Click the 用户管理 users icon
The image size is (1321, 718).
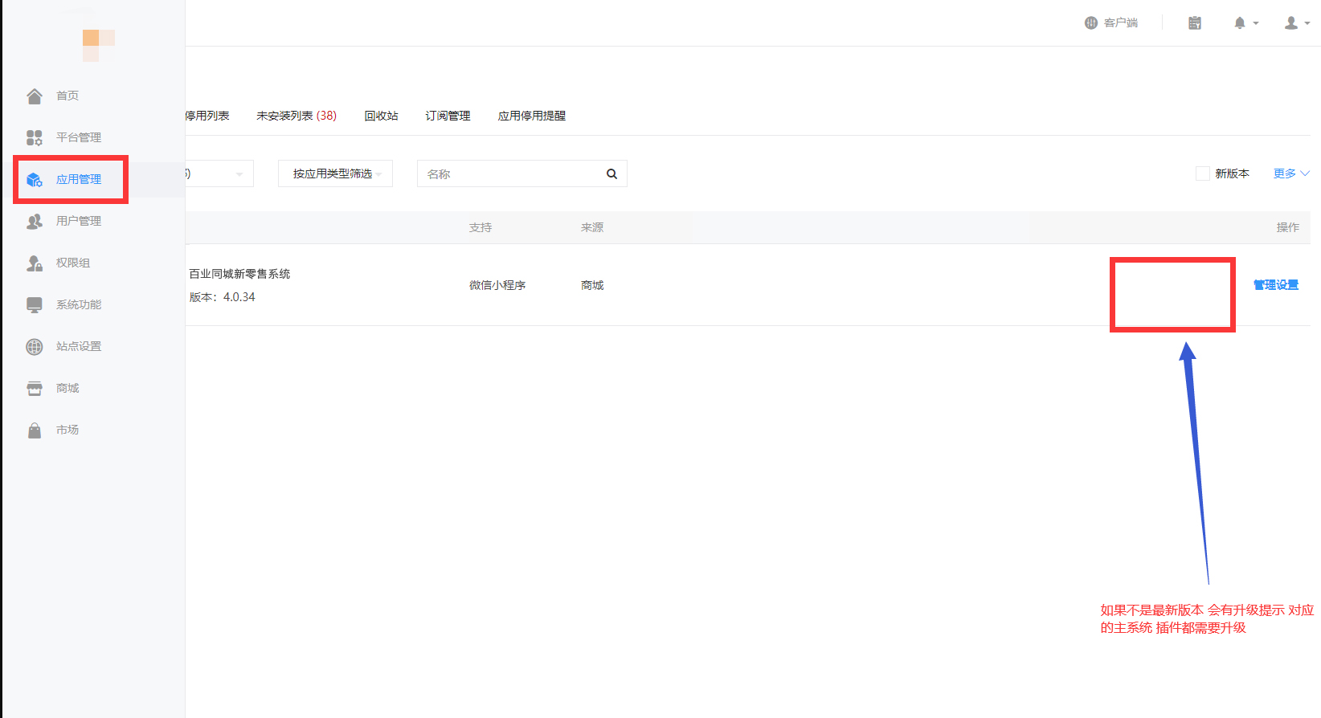[35, 222]
